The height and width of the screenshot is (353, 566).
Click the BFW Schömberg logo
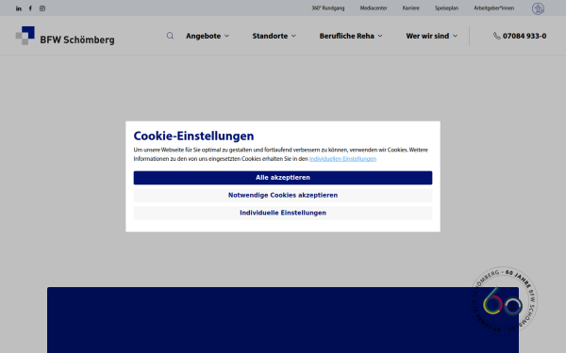click(x=65, y=36)
